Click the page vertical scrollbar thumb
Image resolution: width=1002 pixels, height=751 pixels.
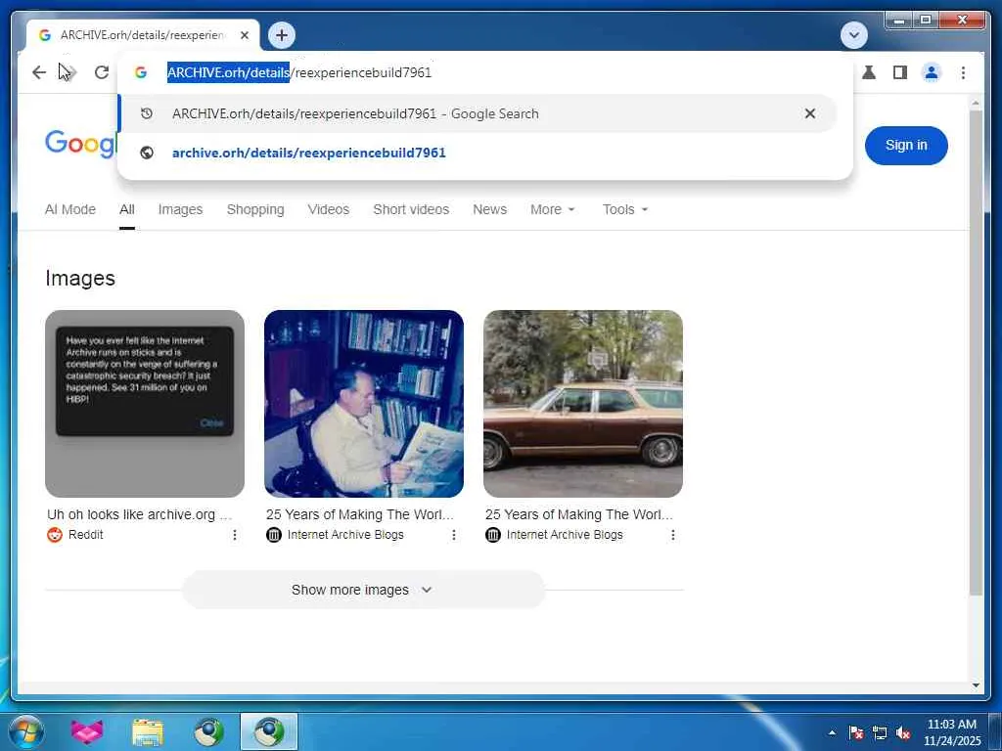pos(976,353)
